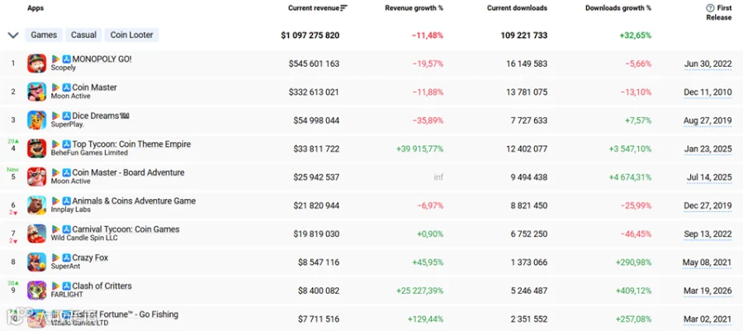Image resolution: width=743 pixels, height=331 pixels.
Task: Click App Store icon beside Clash of Critters
Action: click(66, 286)
